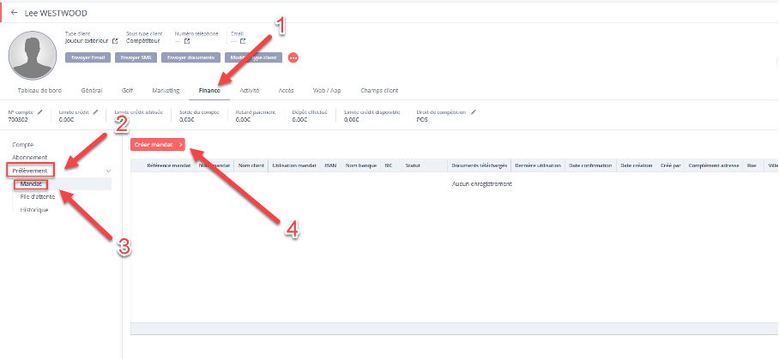The width and height of the screenshot is (779, 360).
Task: Open the Numéro téléphone external link icon
Action: click(x=187, y=41)
